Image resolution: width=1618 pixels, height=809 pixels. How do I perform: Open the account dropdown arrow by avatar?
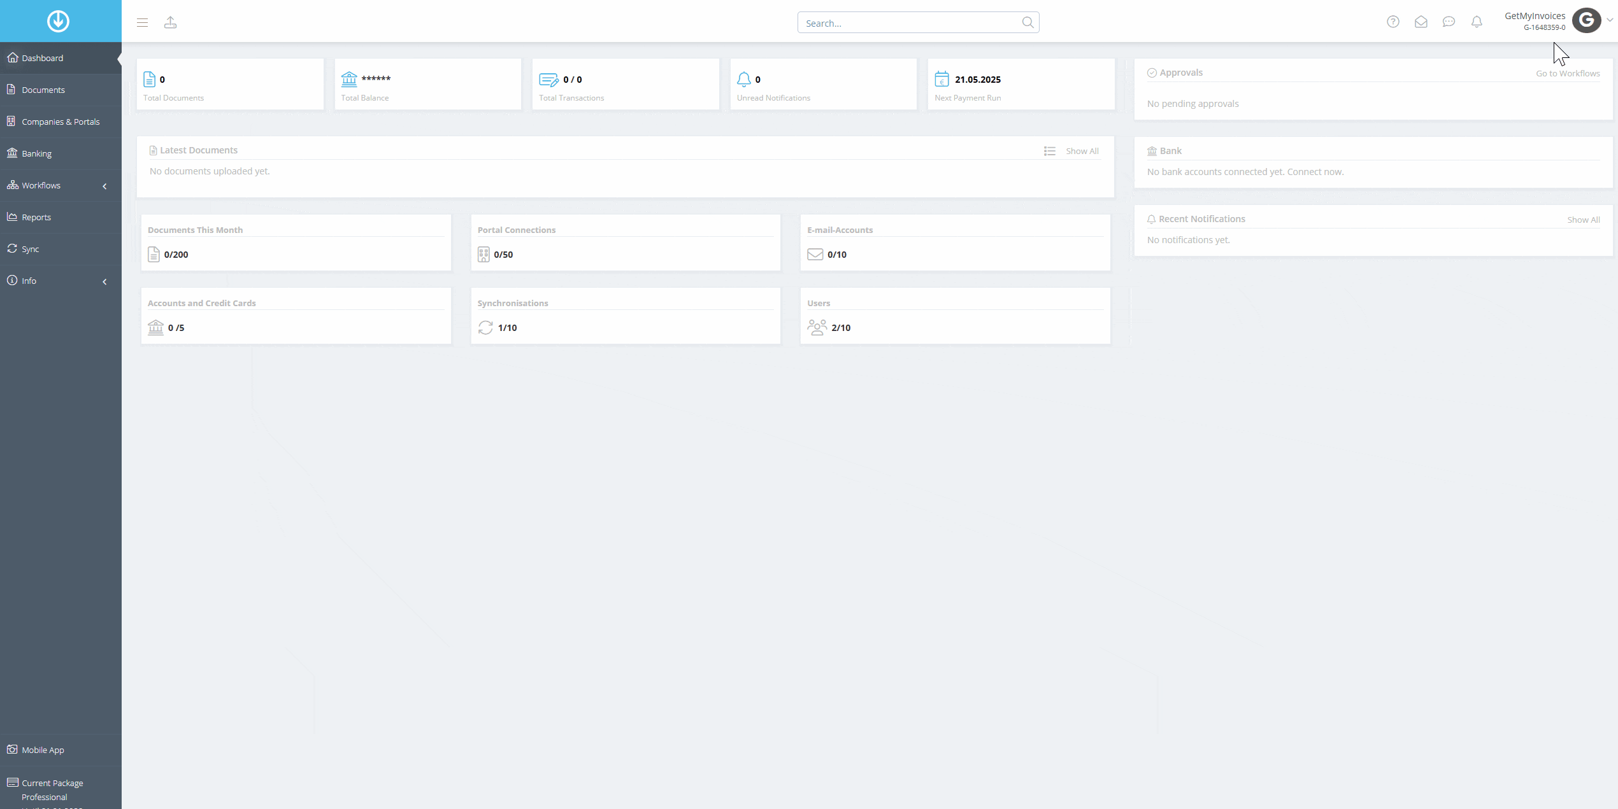coord(1610,20)
